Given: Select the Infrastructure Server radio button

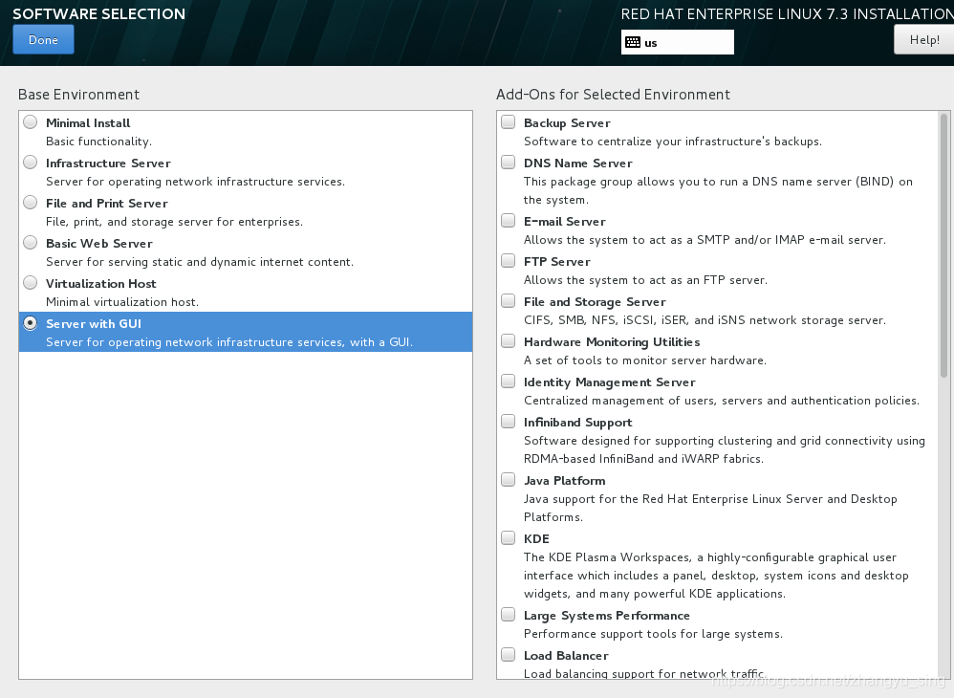Looking at the screenshot, I should point(30,163).
